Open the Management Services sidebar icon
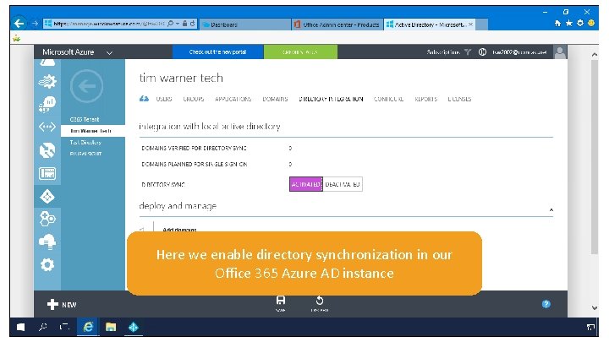Screen dimensions: 609x342 (x=47, y=173)
